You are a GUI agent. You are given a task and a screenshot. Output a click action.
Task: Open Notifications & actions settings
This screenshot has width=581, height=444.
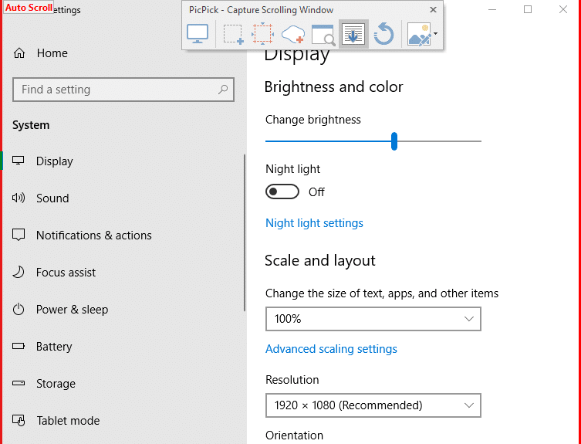point(93,236)
